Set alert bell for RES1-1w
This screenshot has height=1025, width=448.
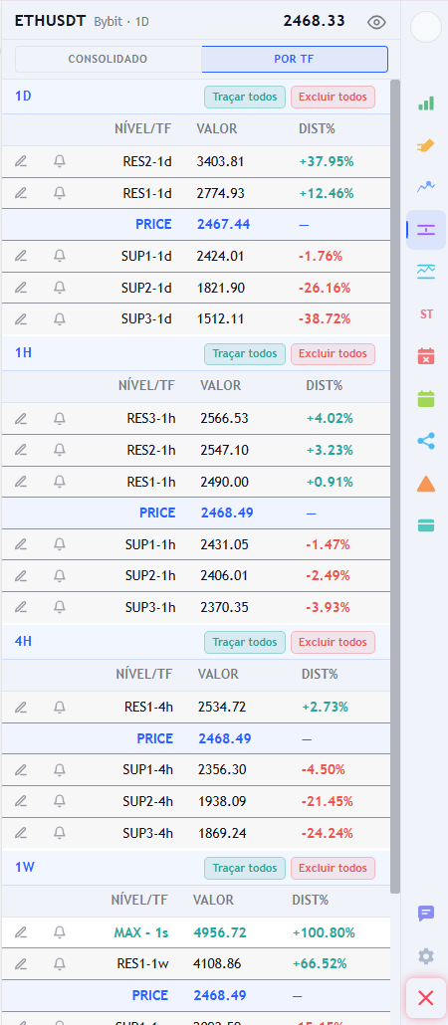click(60, 963)
